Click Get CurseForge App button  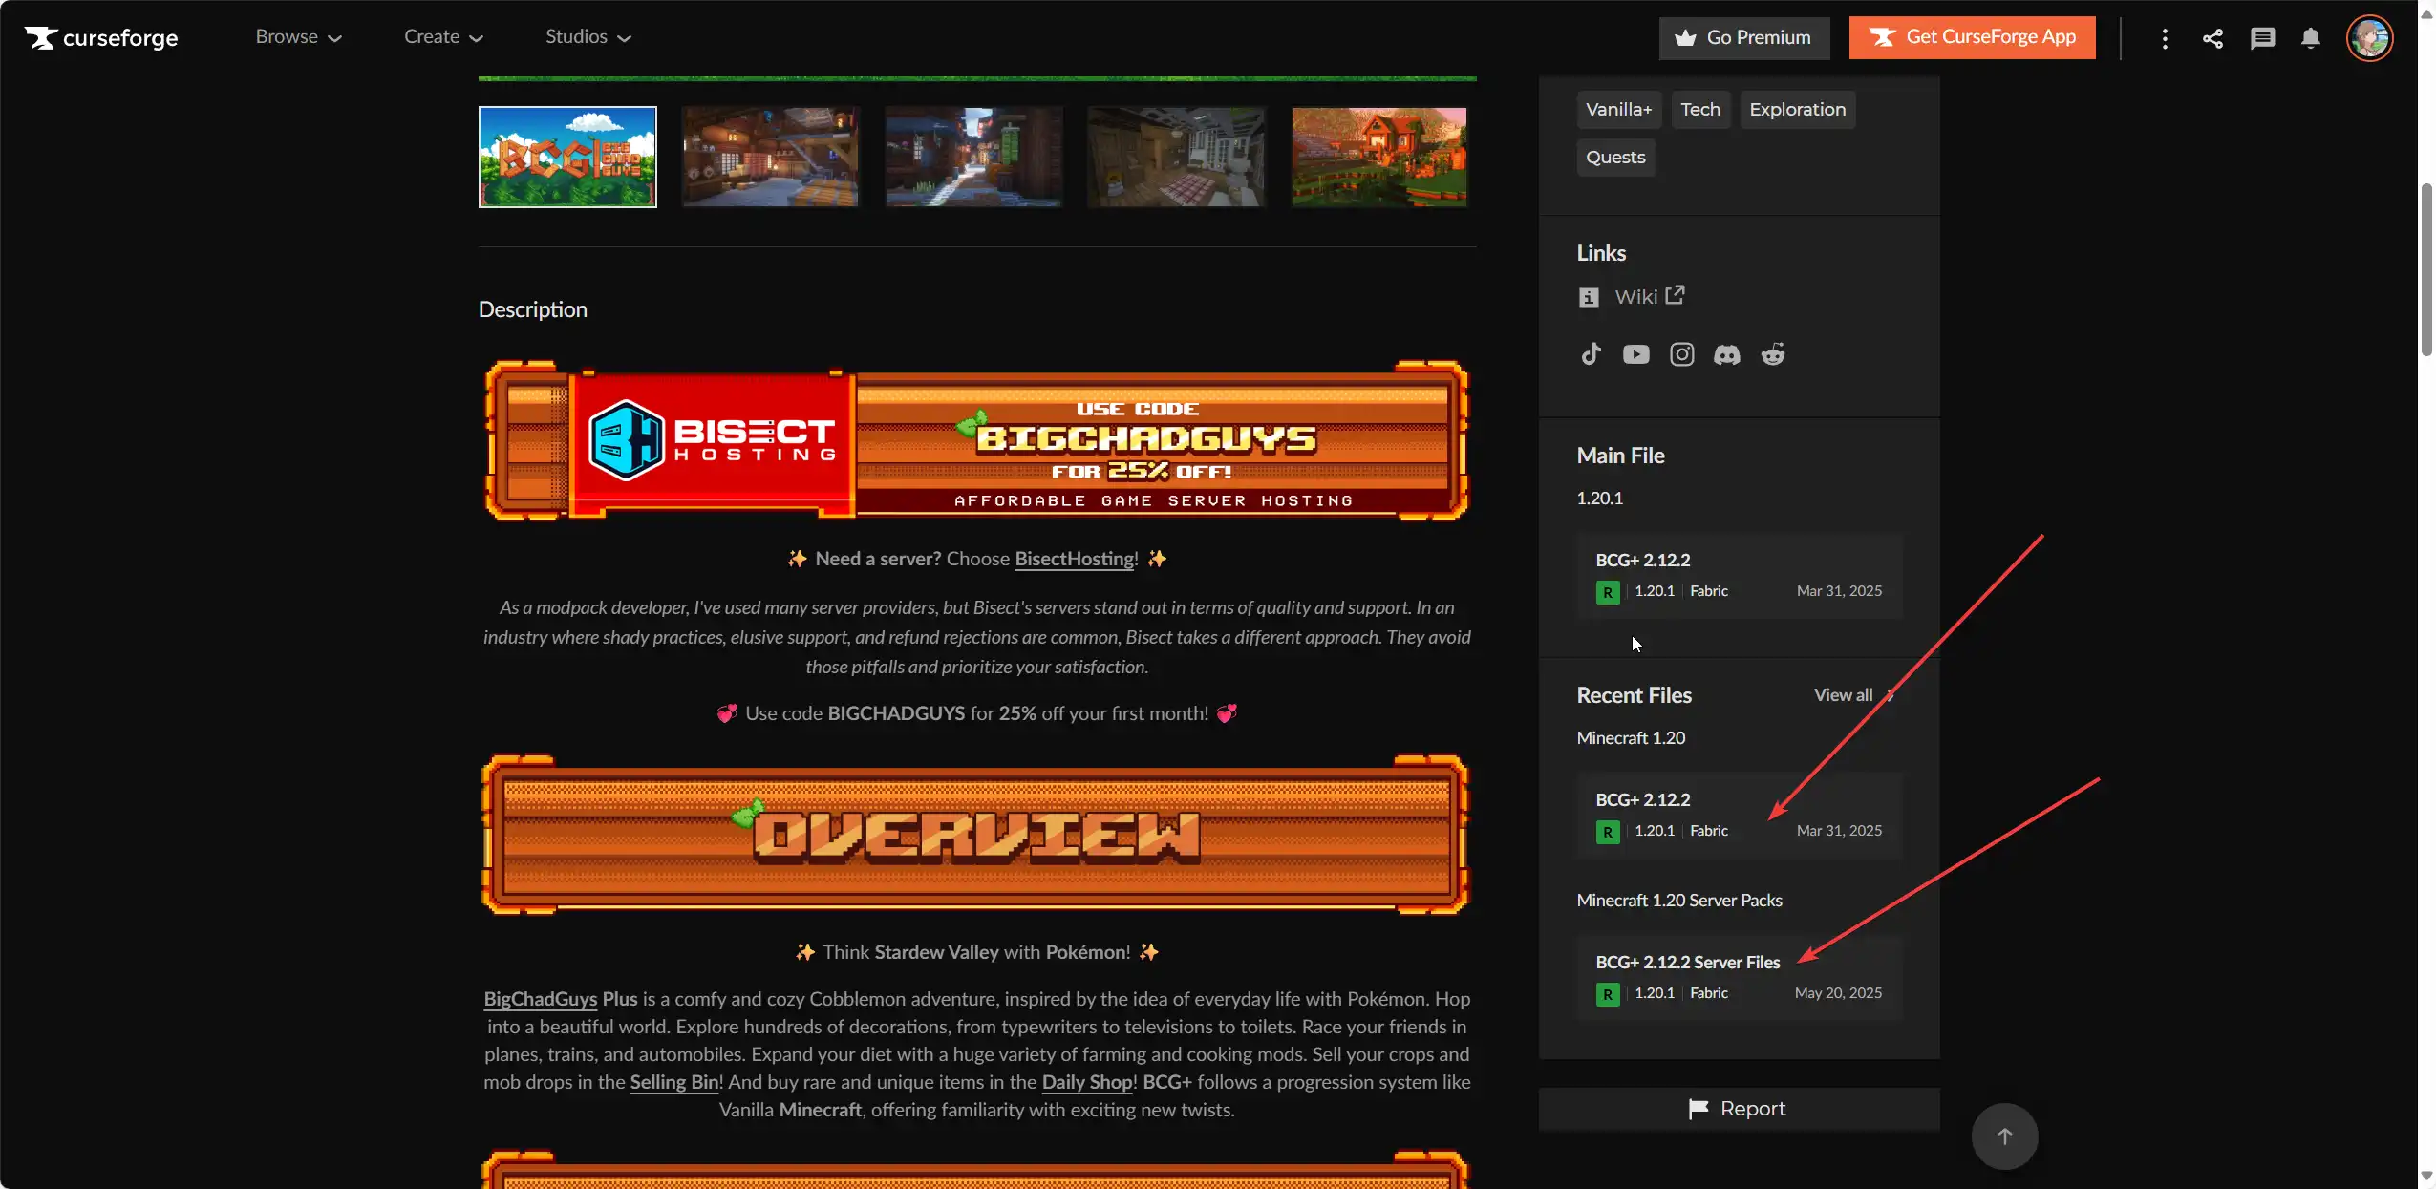[1972, 38]
